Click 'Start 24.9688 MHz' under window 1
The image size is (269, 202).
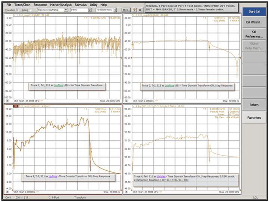coord(30,101)
